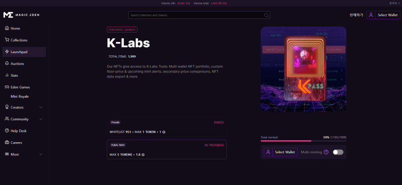Viewport: 402px width, 185px height.
Task: Click the 59% (1195/1999) minted text
Action: 335,137
